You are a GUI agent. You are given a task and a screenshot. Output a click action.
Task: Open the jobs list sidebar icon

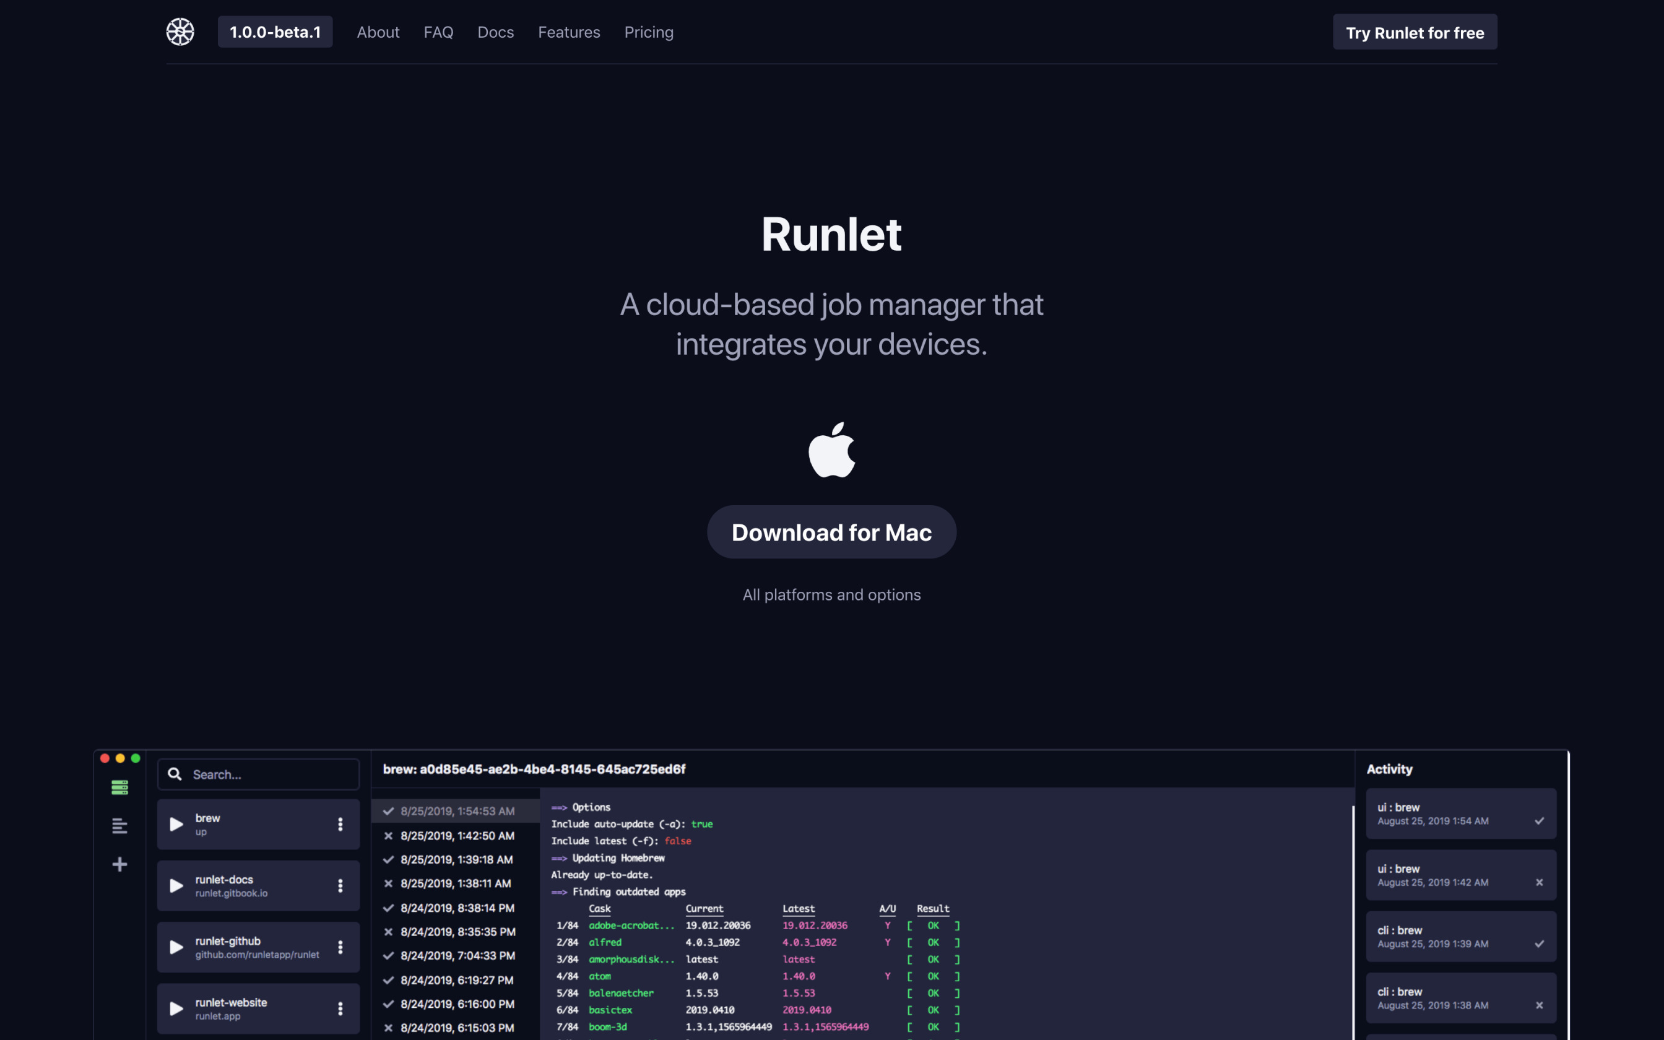pyautogui.click(x=119, y=787)
